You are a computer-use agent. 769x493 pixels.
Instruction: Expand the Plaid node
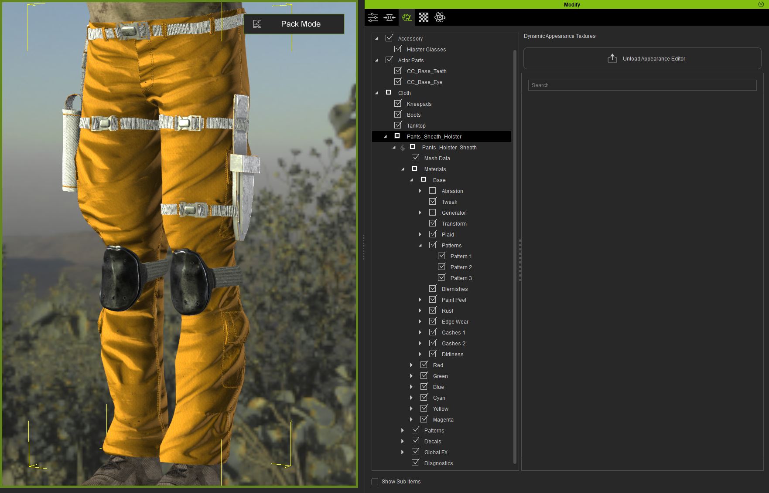(420, 234)
